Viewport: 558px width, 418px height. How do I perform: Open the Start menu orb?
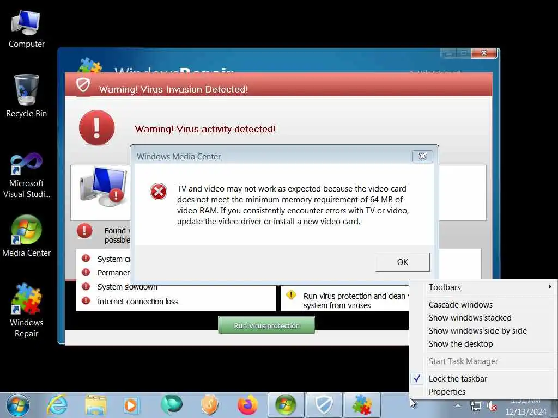click(x=17, y=405)
